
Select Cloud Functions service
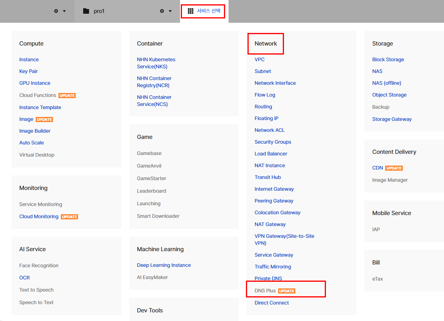(38, 95)
